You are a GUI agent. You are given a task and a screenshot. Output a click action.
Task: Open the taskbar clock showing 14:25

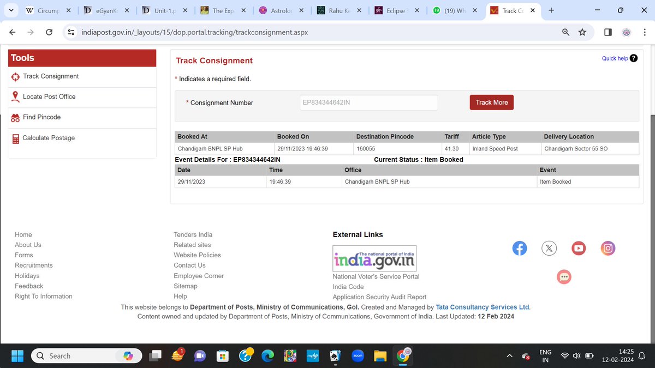click(619, 356)
